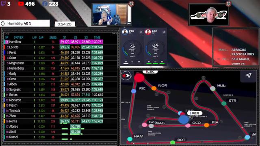The height and width of the screenshot is (146, 260).
Task: Select Alonso in the timing table
Action: pyautogui.click(x=13, y=127)
